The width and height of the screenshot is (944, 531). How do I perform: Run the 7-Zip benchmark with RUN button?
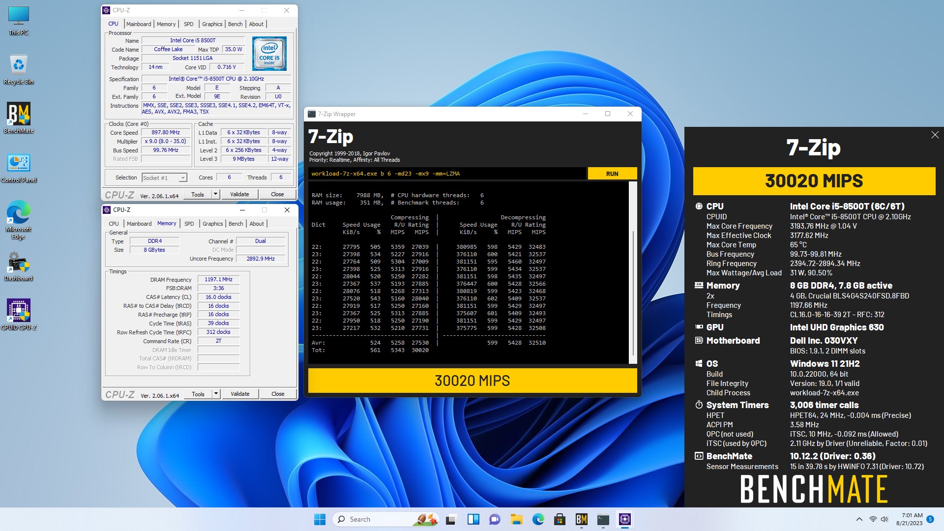[x=612, y=174]
